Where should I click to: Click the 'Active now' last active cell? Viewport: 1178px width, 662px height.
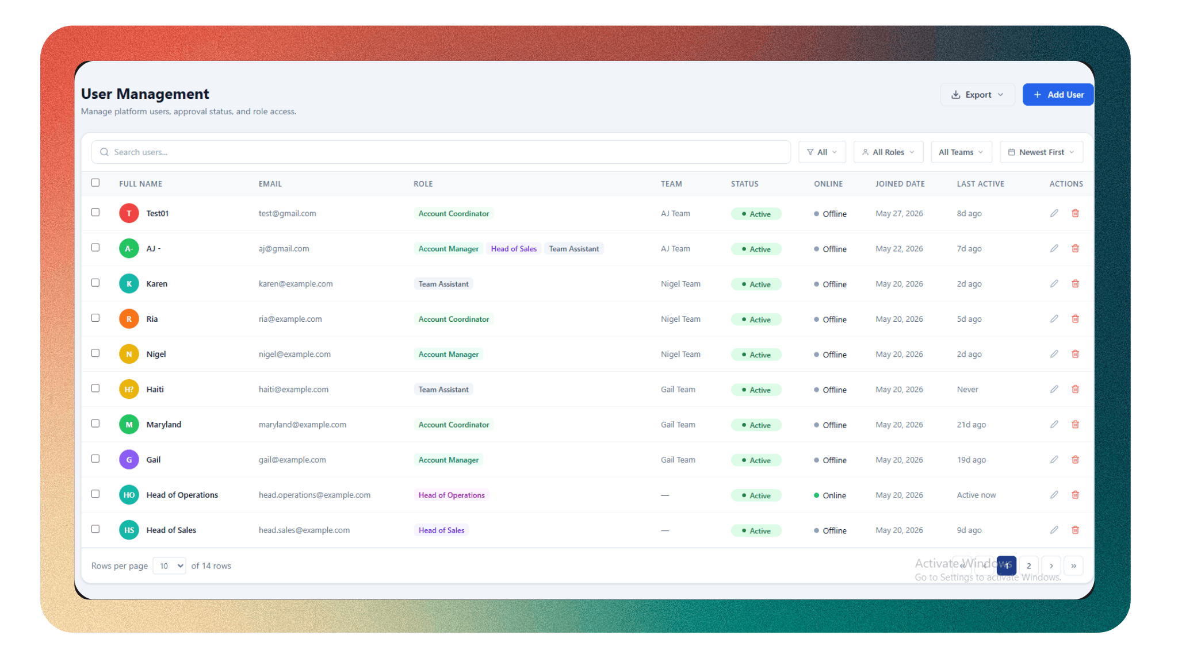[x=976, y=495]
